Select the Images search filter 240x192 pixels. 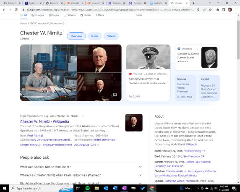click(38, 15)
